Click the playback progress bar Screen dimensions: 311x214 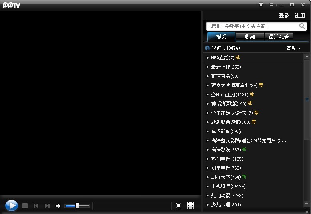(132, 206)
